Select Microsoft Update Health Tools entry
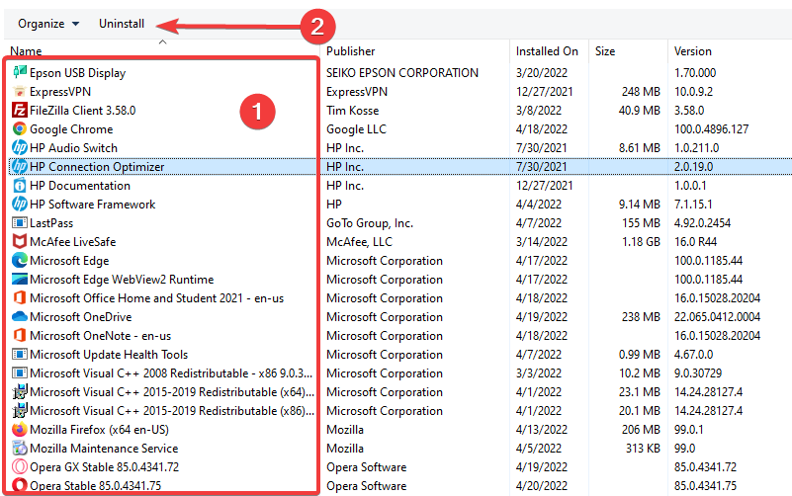792x496 pixels. tap(109, 355)
